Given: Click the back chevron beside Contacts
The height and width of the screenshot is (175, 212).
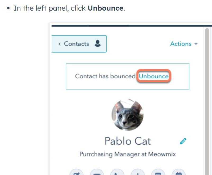Looking at the screenshot, I should (60, 44).
